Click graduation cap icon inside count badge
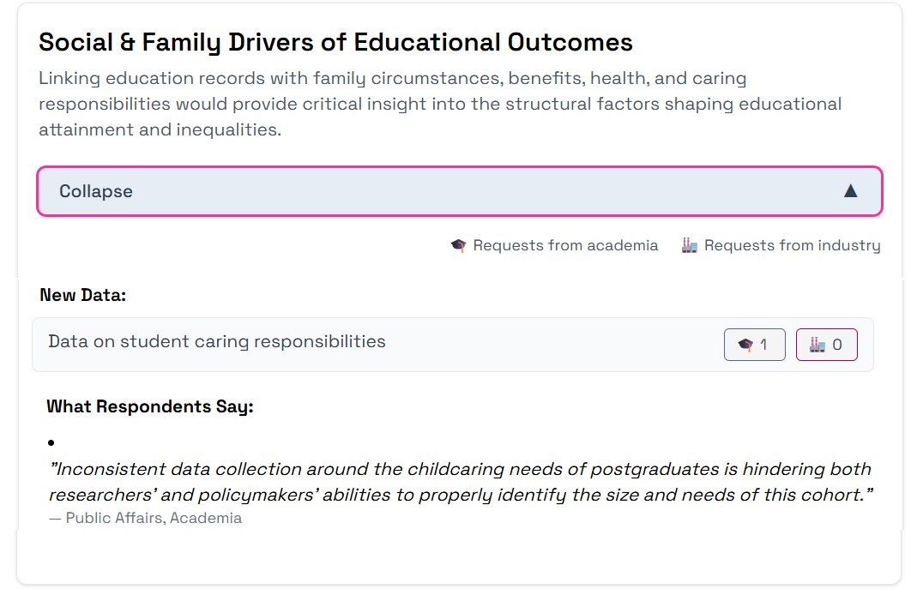 (745, 345)
